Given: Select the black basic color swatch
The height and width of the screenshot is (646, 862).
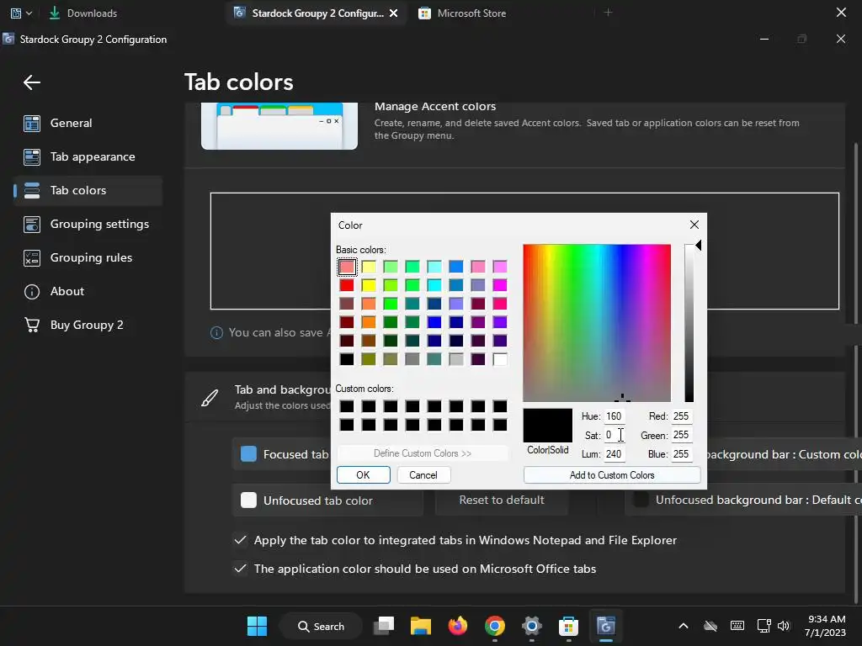Looking at the screenshot, I should point(347,359).
